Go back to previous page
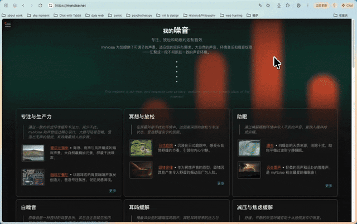Screen dimensions: 357x224 (23, 6)
